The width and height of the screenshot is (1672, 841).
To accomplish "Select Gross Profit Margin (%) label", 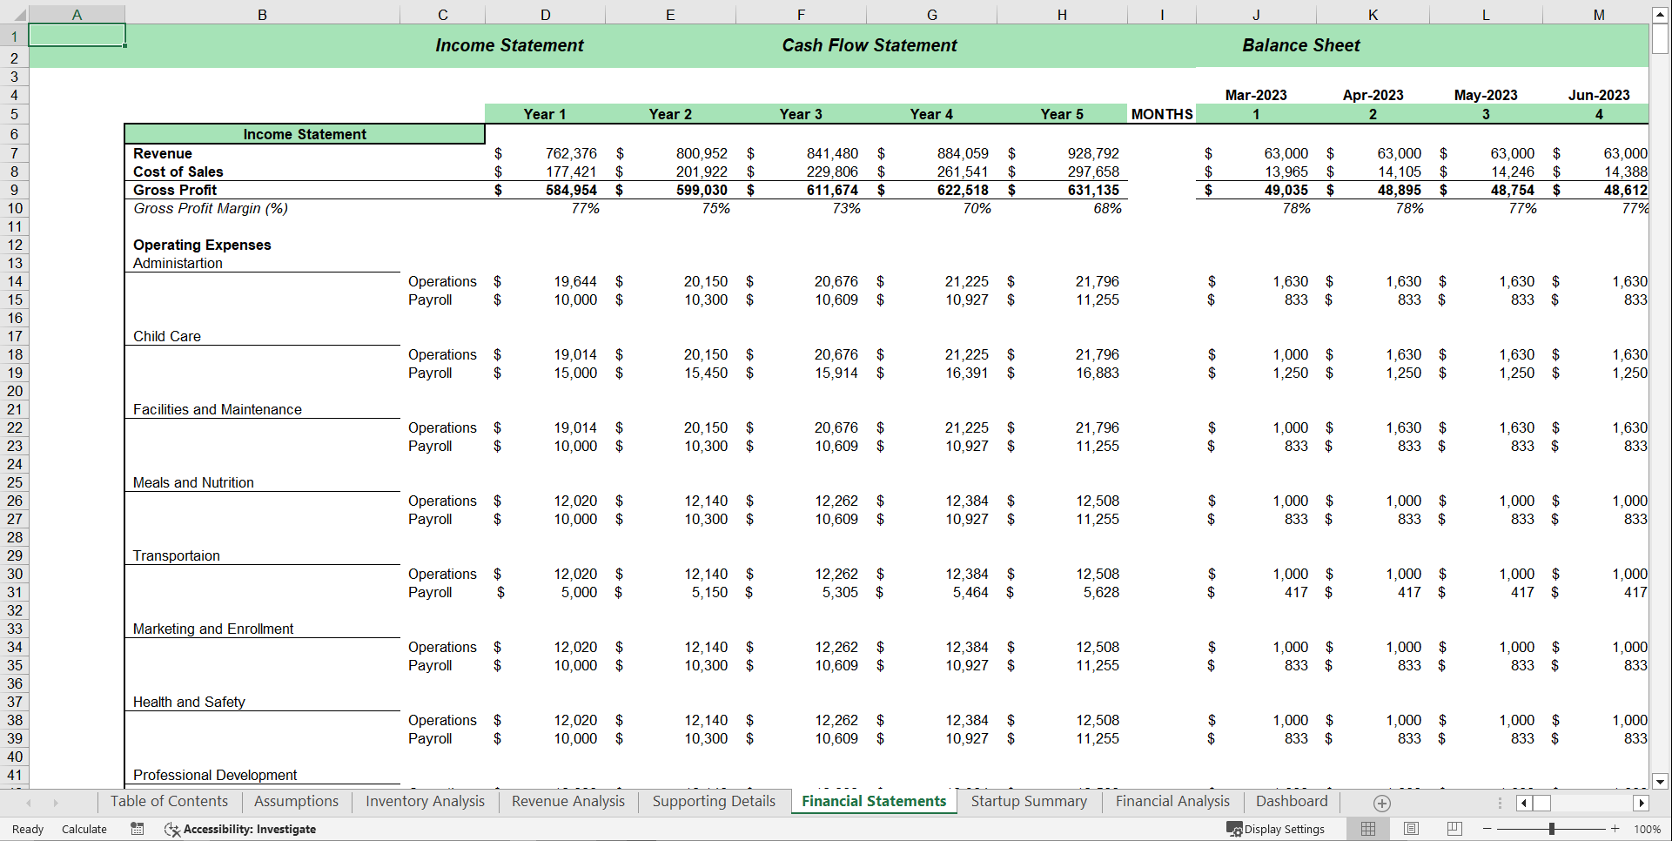I will [x=210, y=208].
